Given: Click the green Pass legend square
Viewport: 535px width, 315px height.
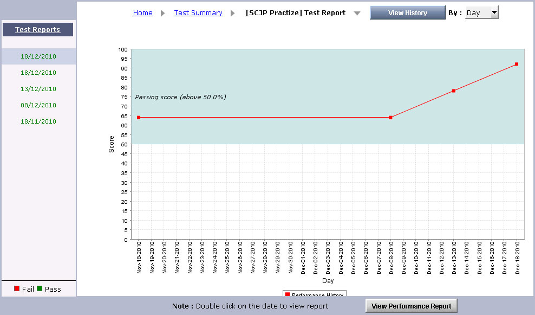Looking at the screenshot, I should (x=40, y=289).
